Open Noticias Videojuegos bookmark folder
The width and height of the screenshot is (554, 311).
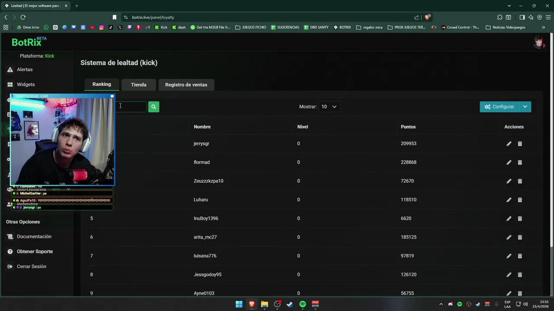tap(506, 27)
